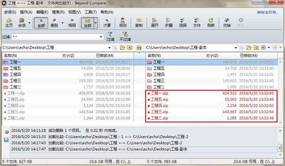
Task: Open the 操作(A) menu
Action: (x=26, y=12)
